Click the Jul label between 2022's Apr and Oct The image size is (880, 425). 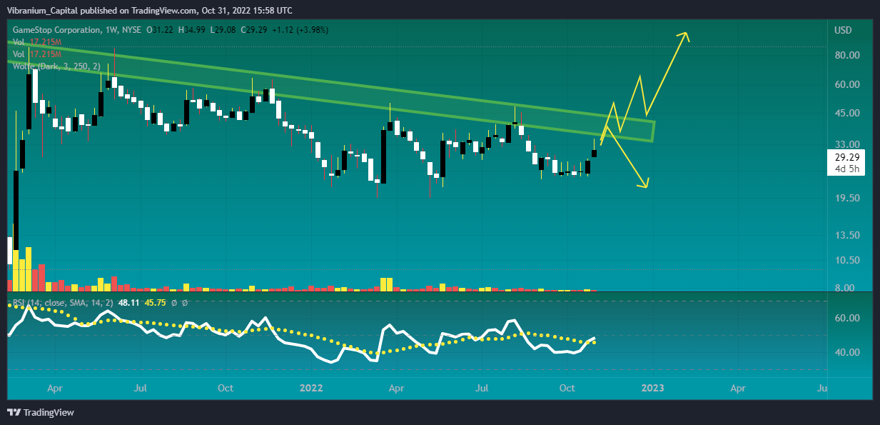(482, 389)
